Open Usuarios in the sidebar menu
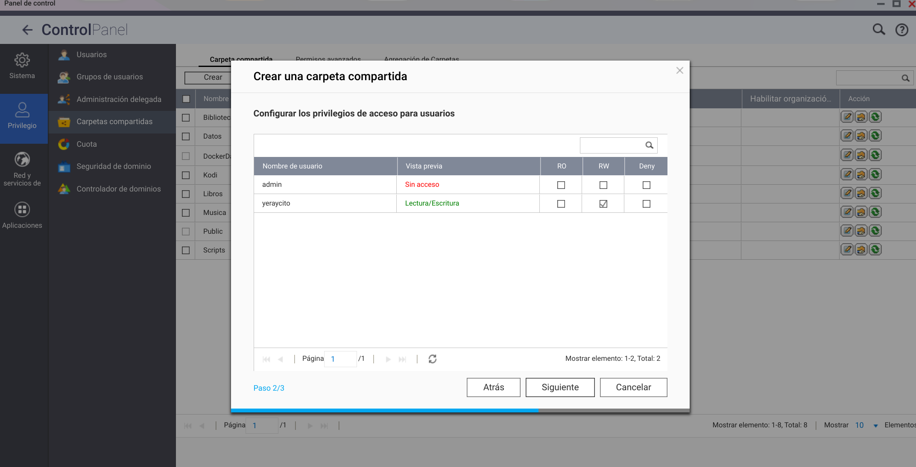The width and height of the screenshot is (916, 467). click(91, 55)
